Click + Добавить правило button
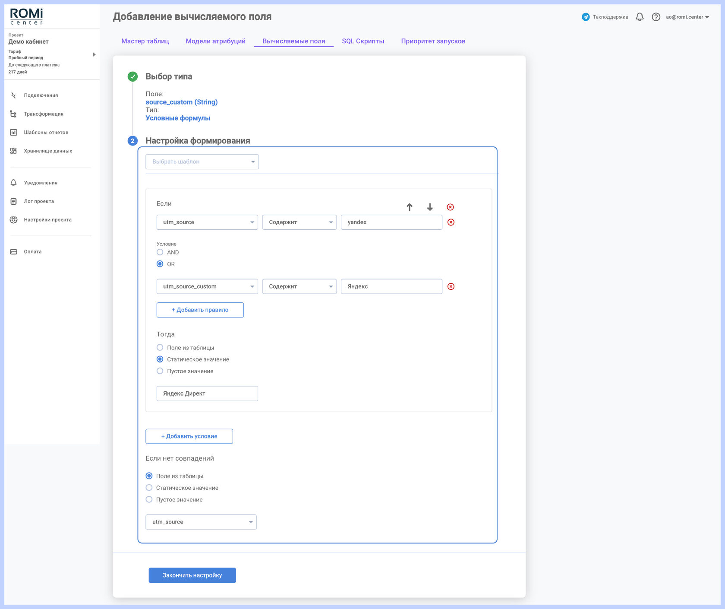The image size is (725, 609). tap(200, 310)
